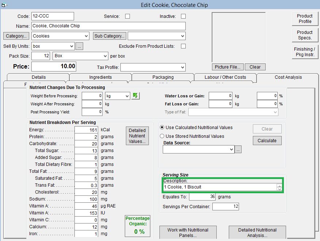Click the Sub Category... button

click(x=109, y=36)
